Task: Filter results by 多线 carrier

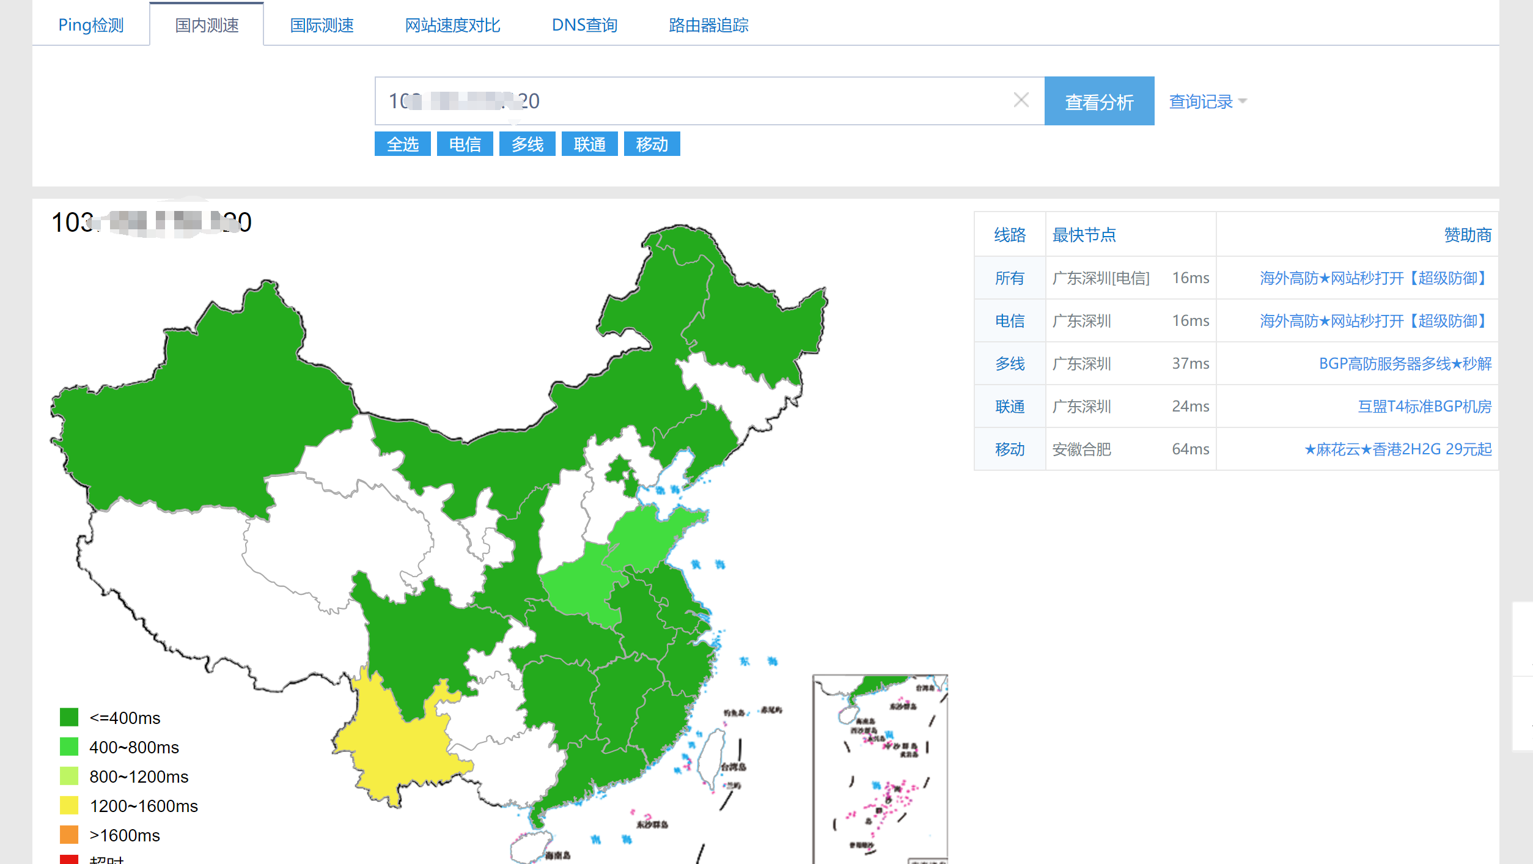Action: [527, 144]
